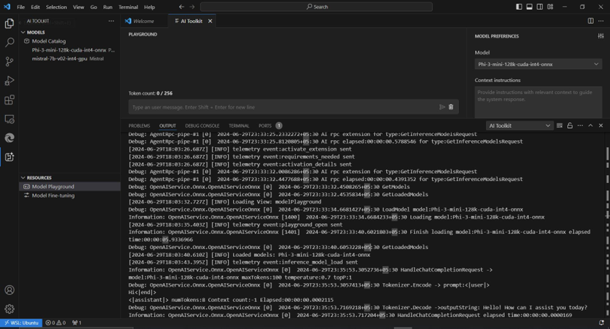Open the WSL: Ubuntu remote indicator
This screenshot has height=329, width=610.
click(21, 323)
